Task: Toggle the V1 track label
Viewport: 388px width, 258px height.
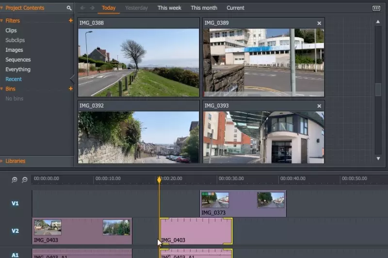Action: point(15,203)
